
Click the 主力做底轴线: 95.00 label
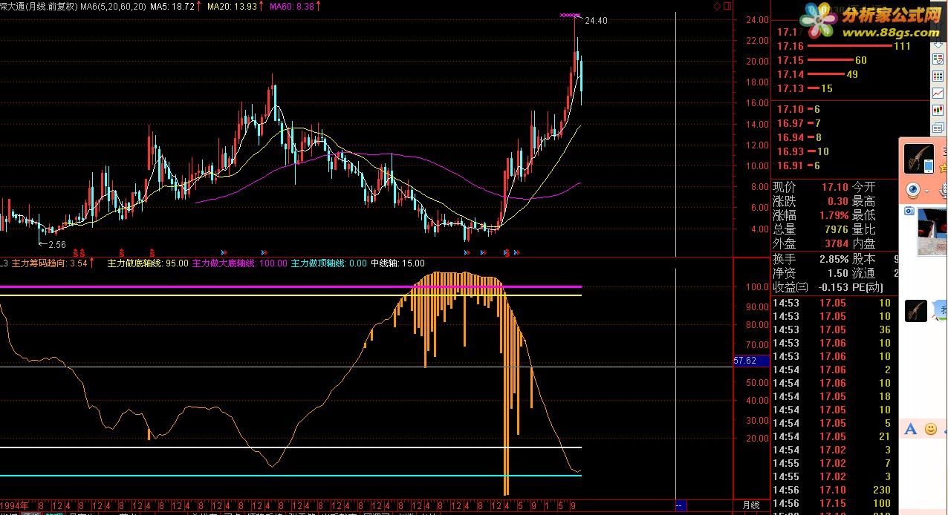coord(148,263)
